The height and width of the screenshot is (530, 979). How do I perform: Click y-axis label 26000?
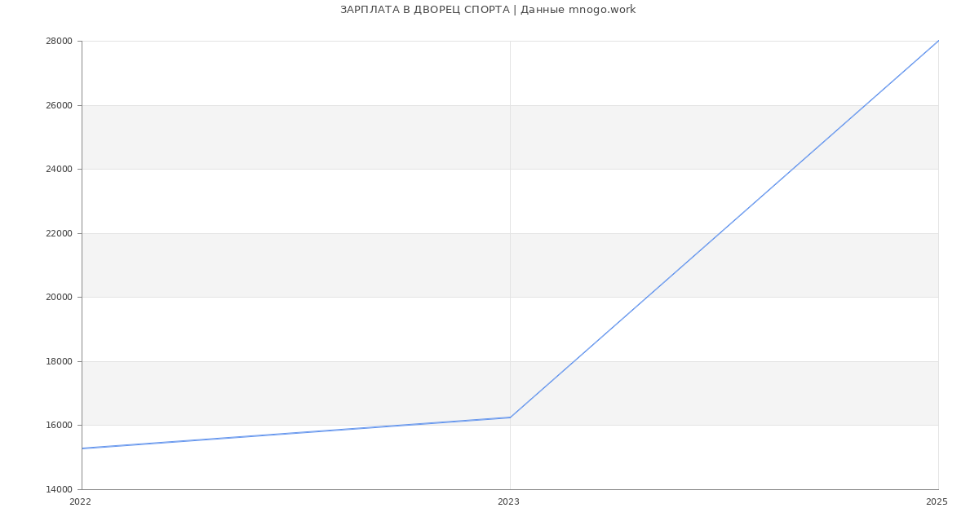(x=60, y=105)
